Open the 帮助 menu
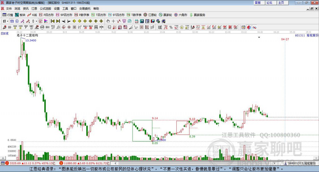The image size is (319, 172). 96,8
